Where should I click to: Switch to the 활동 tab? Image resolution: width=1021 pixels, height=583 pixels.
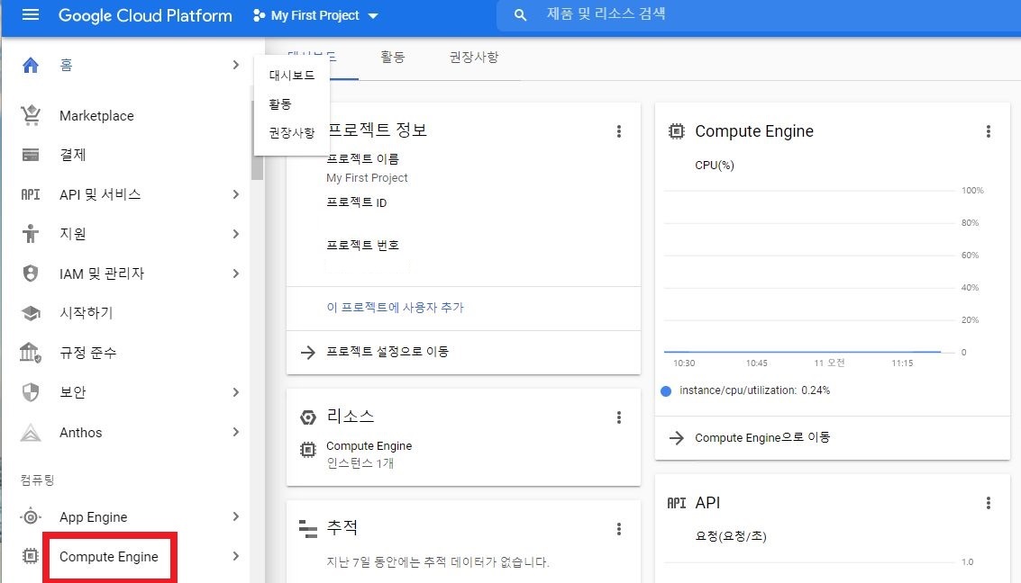click(393, 58)
